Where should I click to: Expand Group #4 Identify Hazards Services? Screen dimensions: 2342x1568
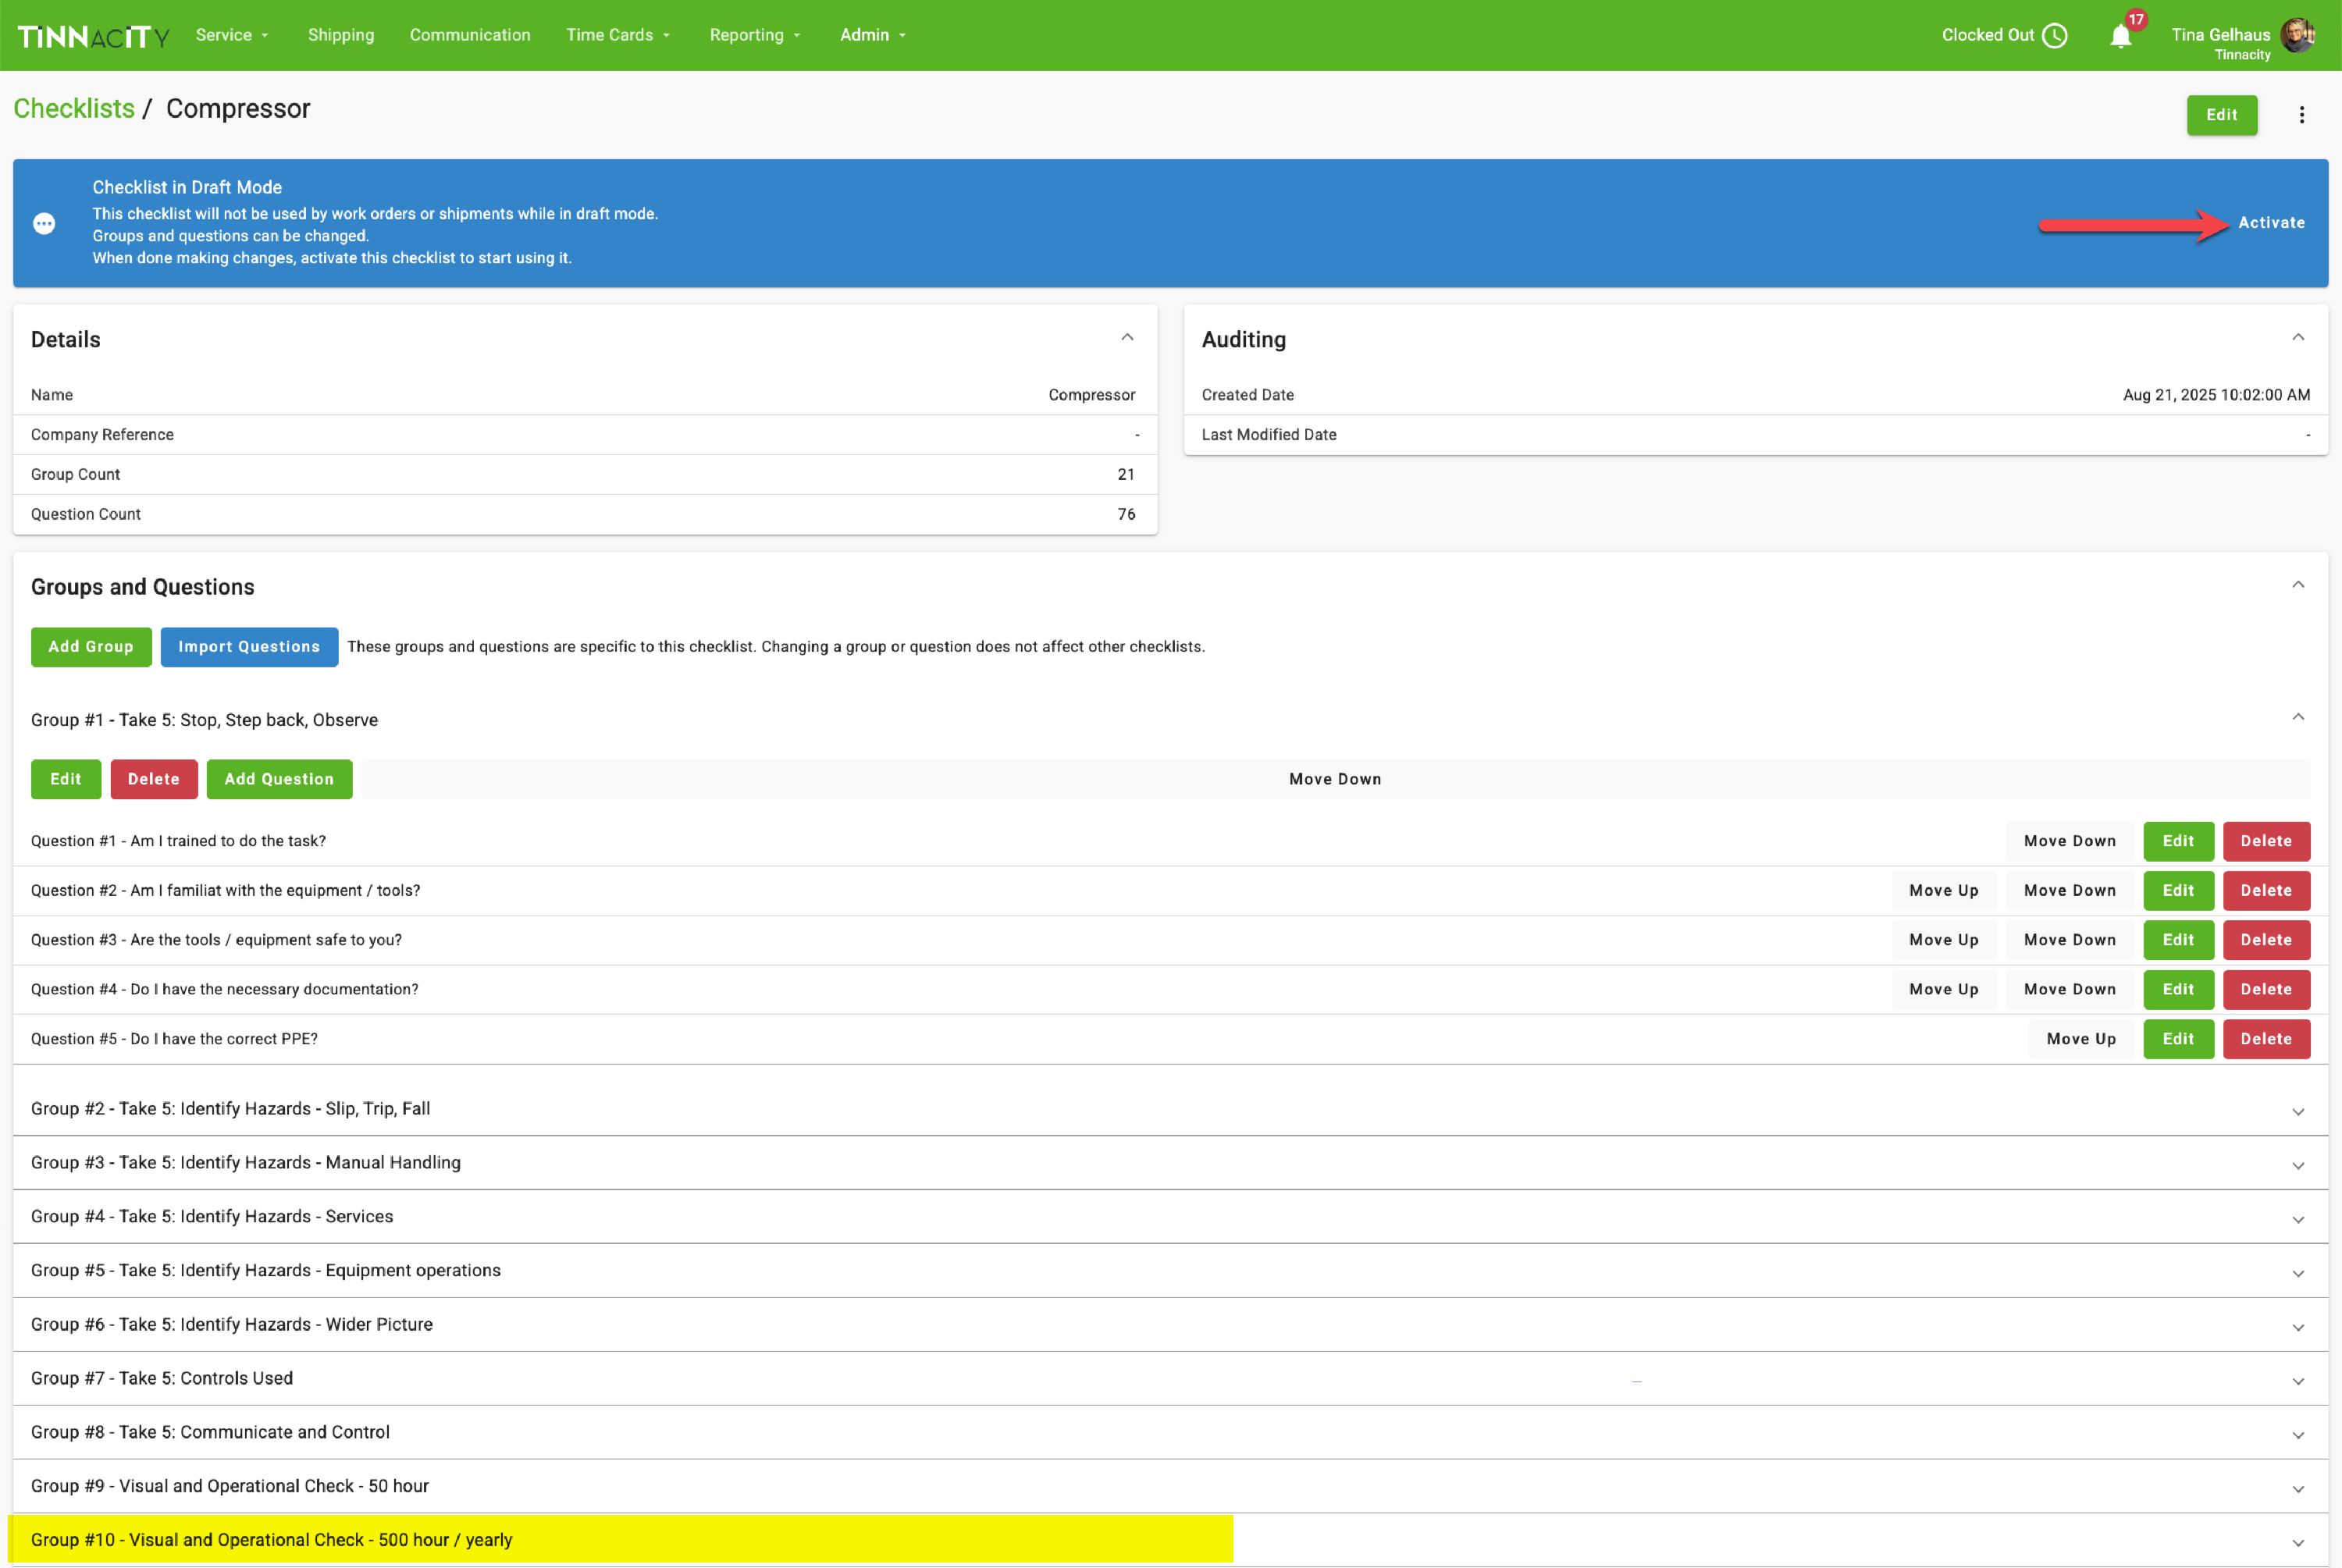pos(2298,1220)
